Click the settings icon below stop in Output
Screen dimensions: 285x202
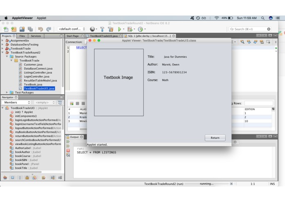coord(68,155)
